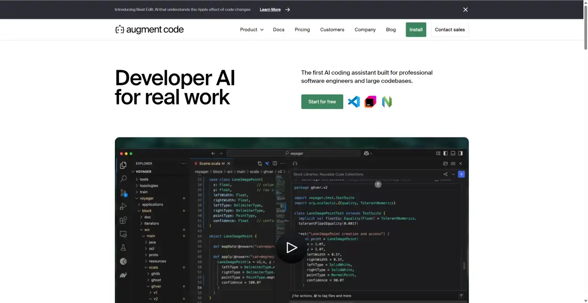Click the JetBrains icon

tap(370, 102)
